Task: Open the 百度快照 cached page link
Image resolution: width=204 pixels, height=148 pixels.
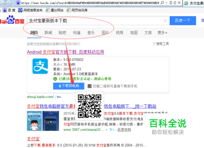Action: 124,130
